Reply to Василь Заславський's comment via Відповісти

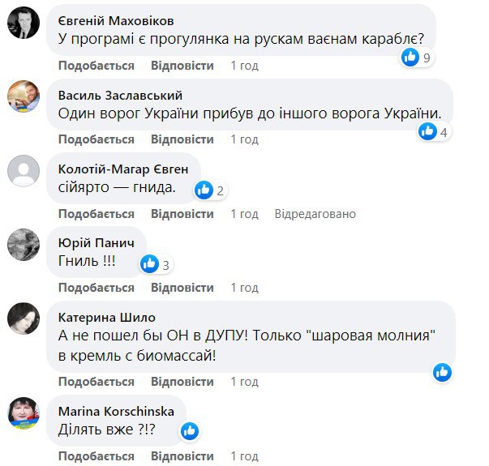[182, 139]
